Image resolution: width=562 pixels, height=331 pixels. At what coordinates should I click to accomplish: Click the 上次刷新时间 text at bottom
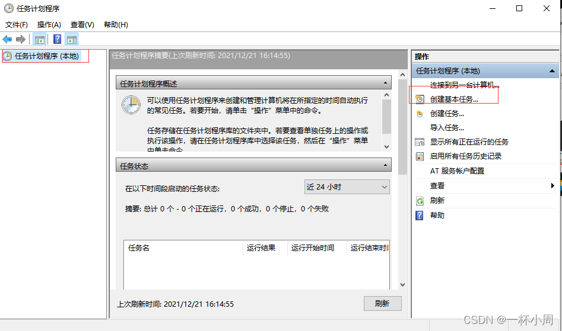coord(175,304)
